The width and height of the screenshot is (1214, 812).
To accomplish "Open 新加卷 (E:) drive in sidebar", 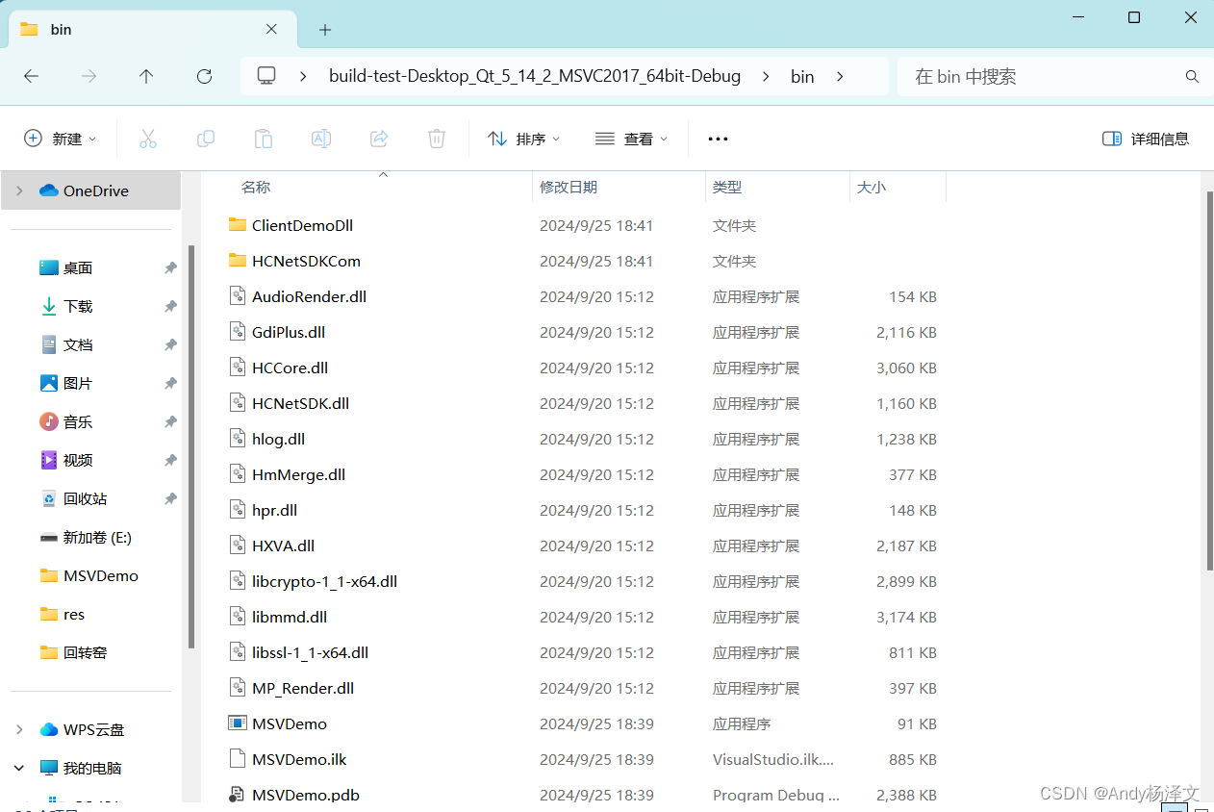I will point(86,537).
